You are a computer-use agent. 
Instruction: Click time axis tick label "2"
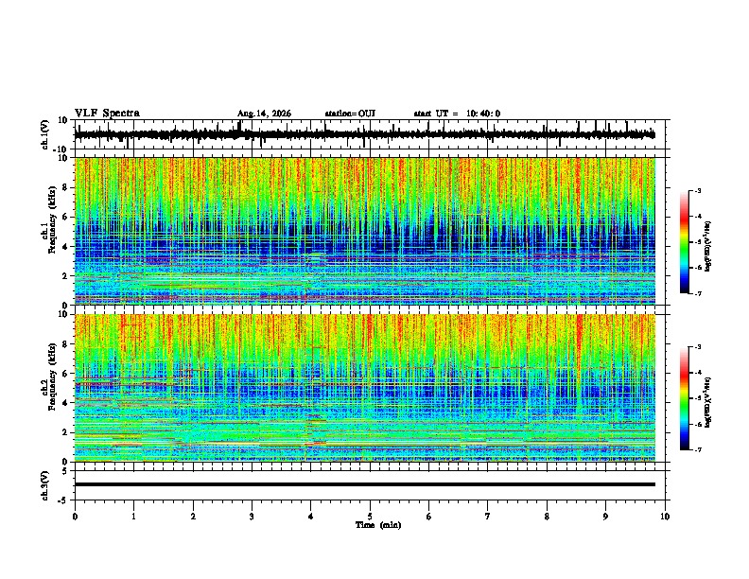pyautogui.click(x=193, y=517)
